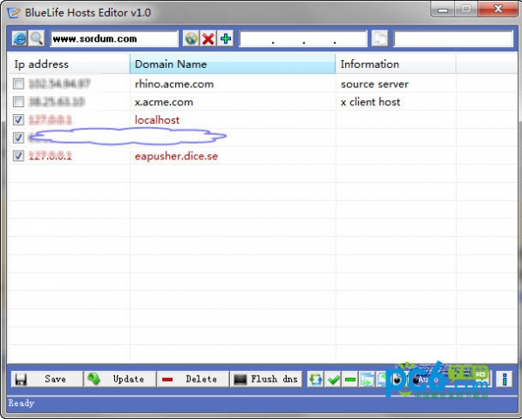522x419 pixels.
Task: Tick the x.acme.com checkbox
Action: (18, 102)
